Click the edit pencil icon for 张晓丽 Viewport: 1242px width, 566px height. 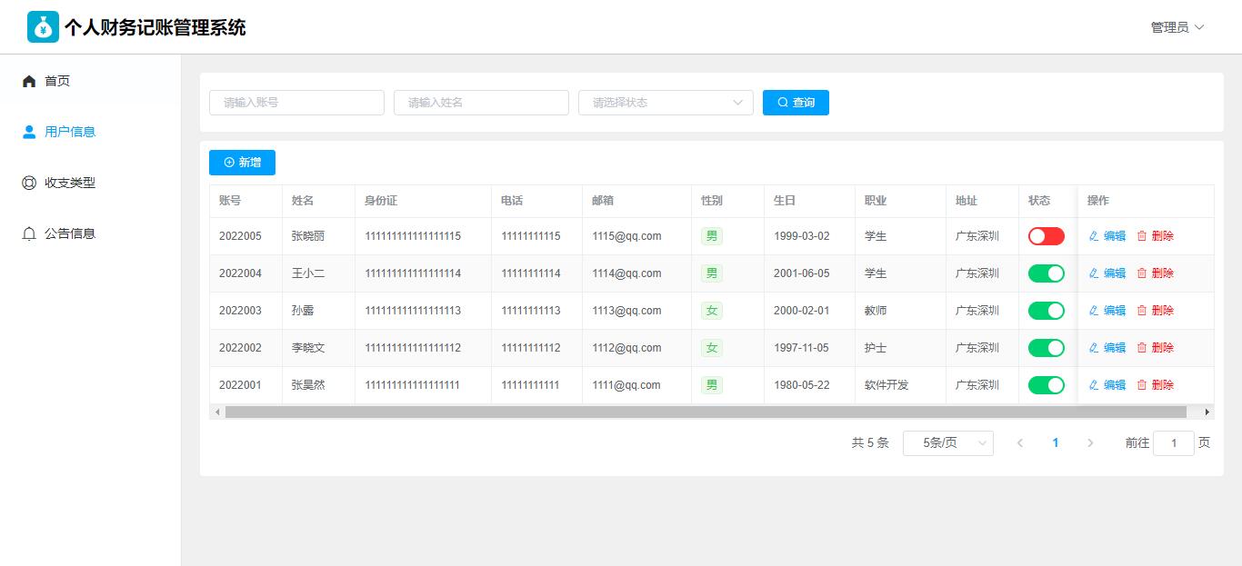point(1094,236)
